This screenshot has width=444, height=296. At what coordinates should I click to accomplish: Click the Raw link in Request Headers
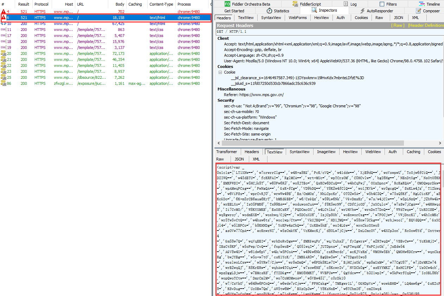(398, 25)
